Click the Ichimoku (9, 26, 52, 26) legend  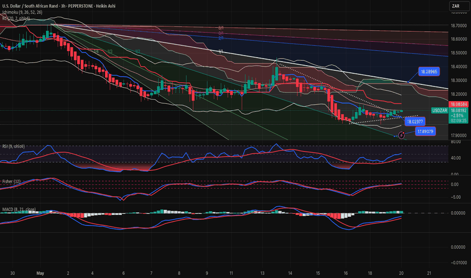pos(22,12)
